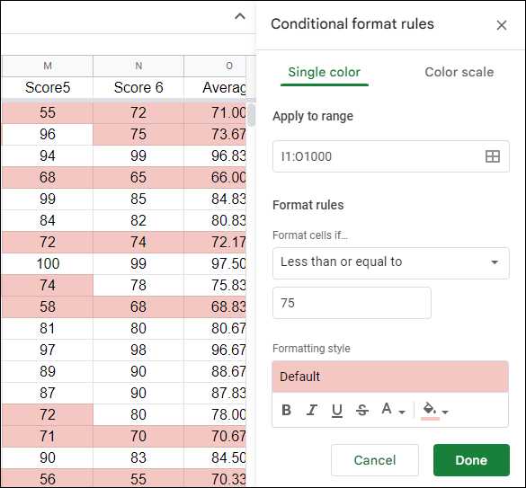
Task: Click the Apply to range field I1:O1000
Action: (x=391, y=156)
